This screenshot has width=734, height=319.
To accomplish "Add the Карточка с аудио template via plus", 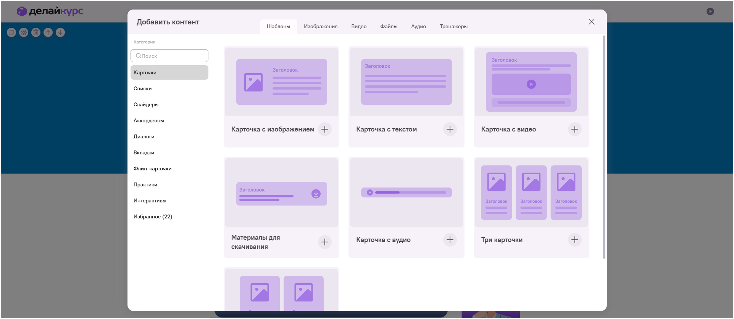I will pos(450,240).
